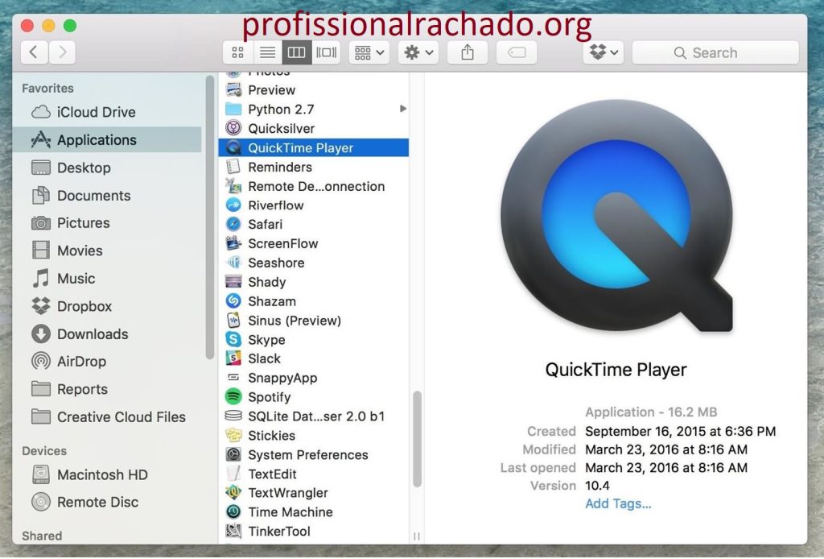
Task: Open Documents from Favorites
Action: [107, 196]
